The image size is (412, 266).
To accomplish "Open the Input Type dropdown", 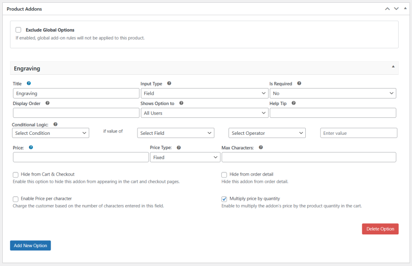I will (205, 93).
